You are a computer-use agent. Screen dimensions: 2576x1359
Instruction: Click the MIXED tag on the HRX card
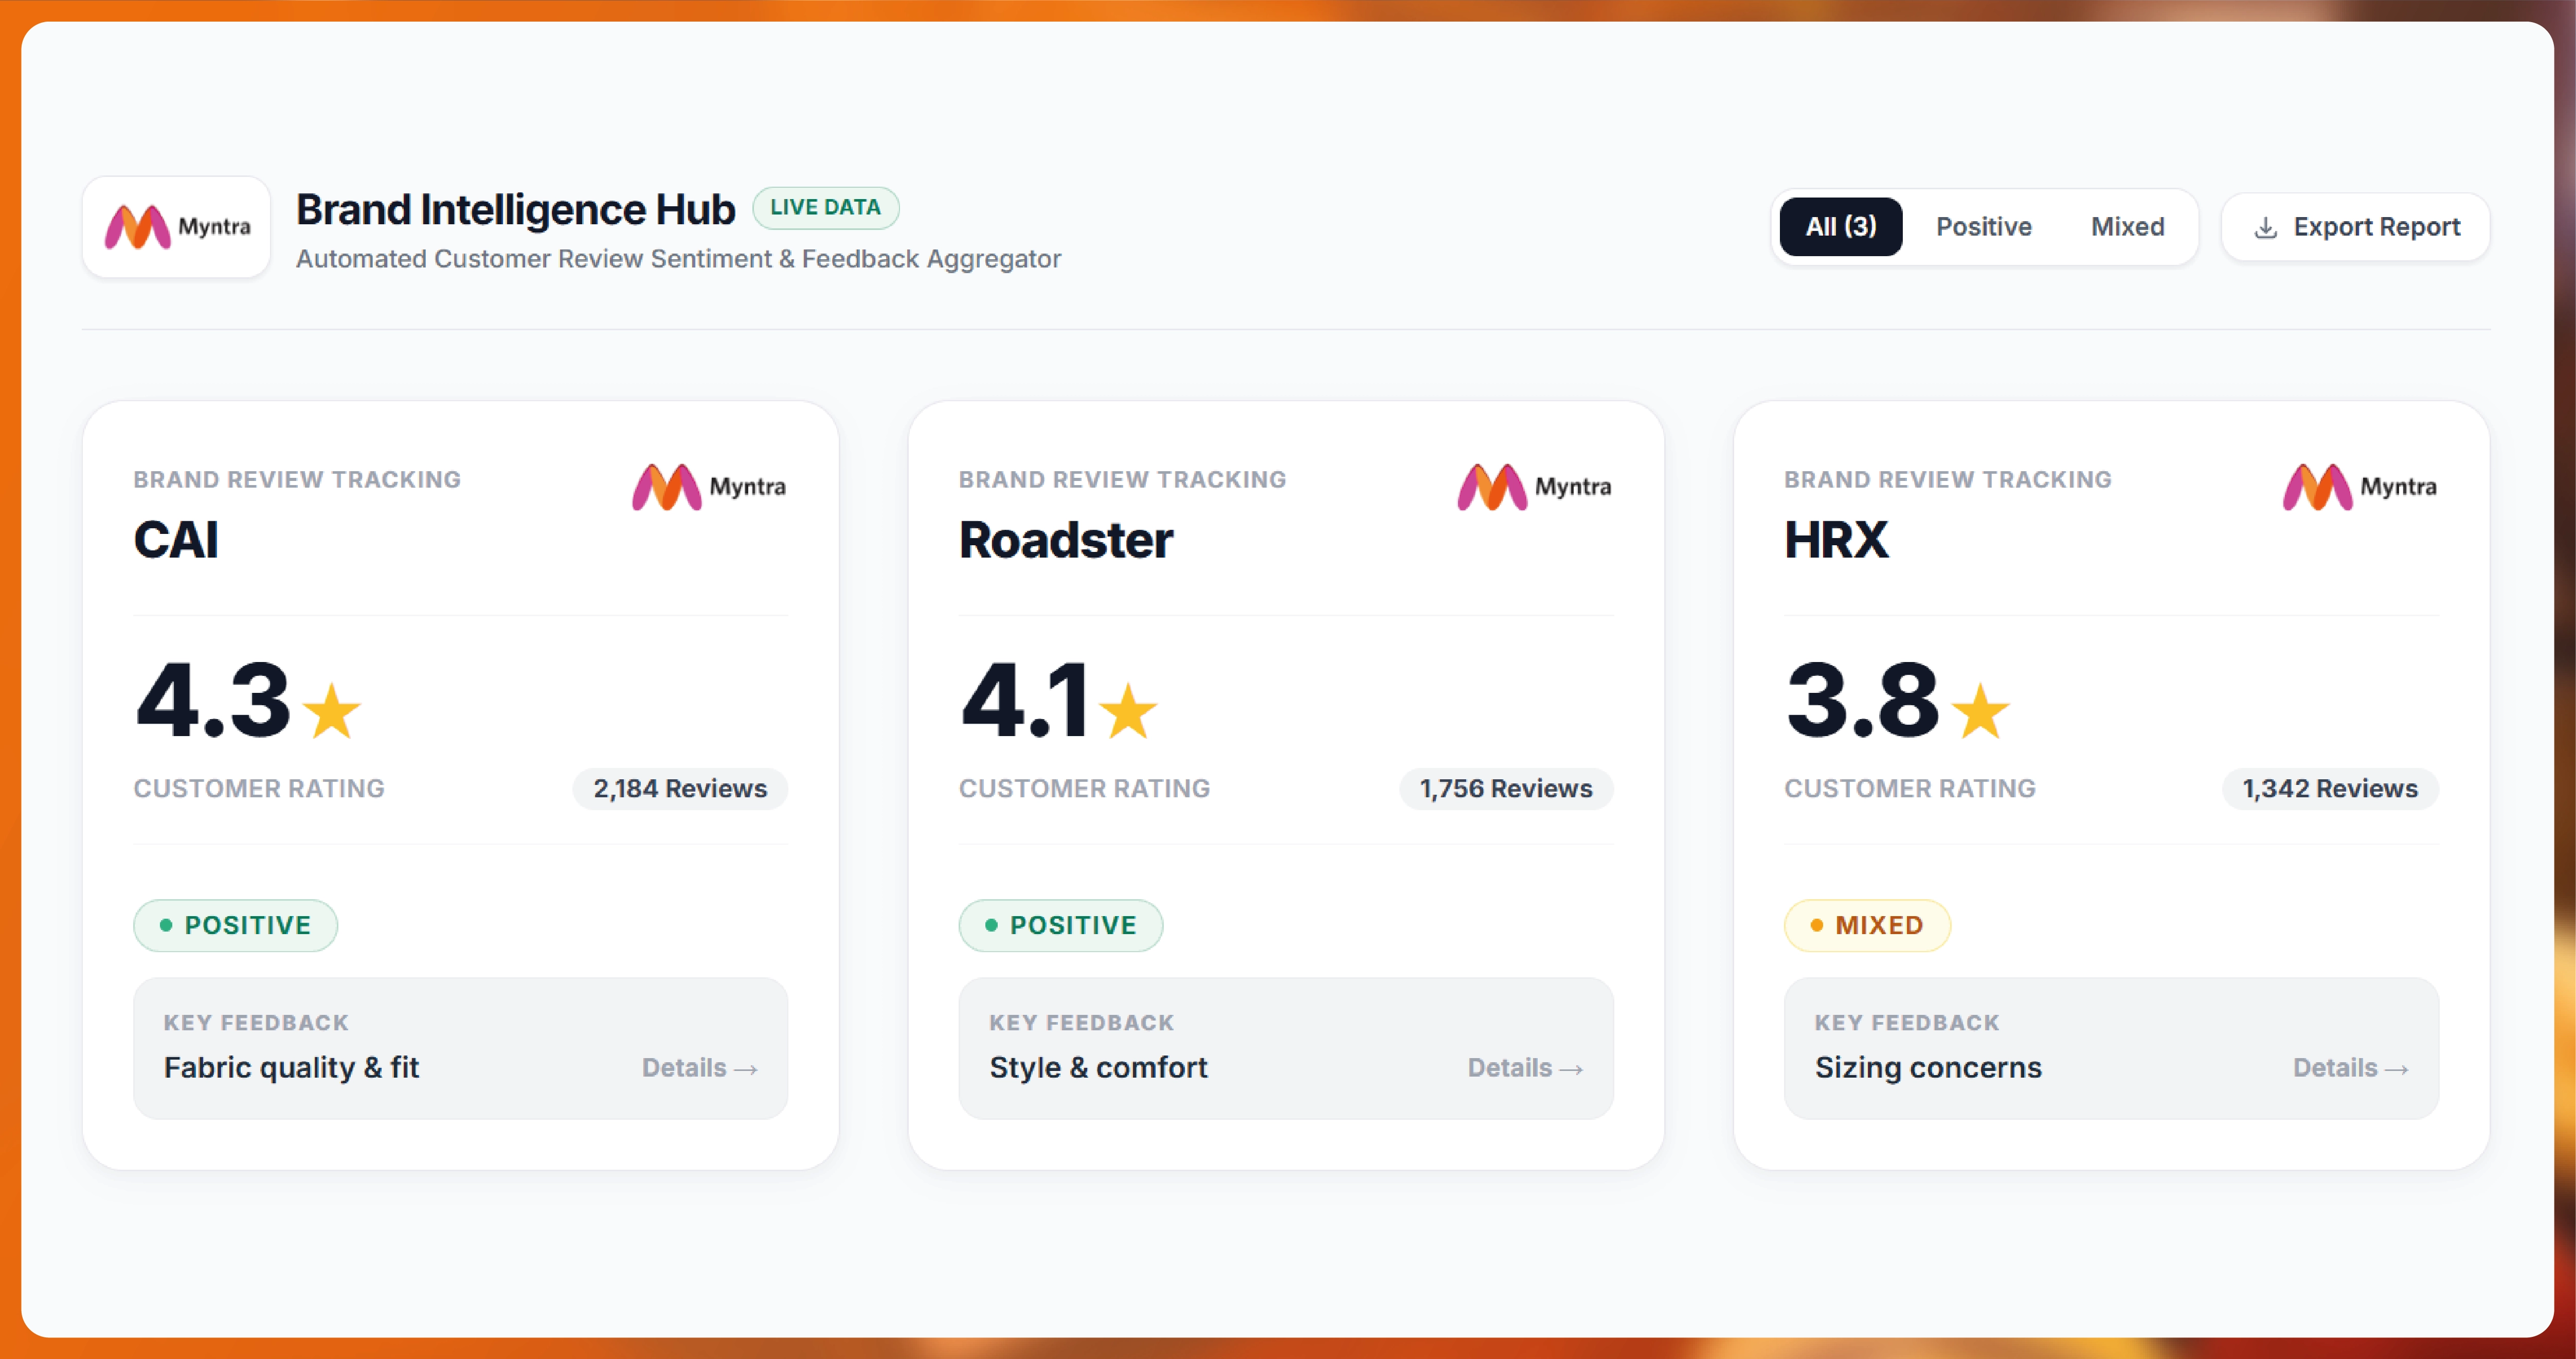coord(1867,926)
